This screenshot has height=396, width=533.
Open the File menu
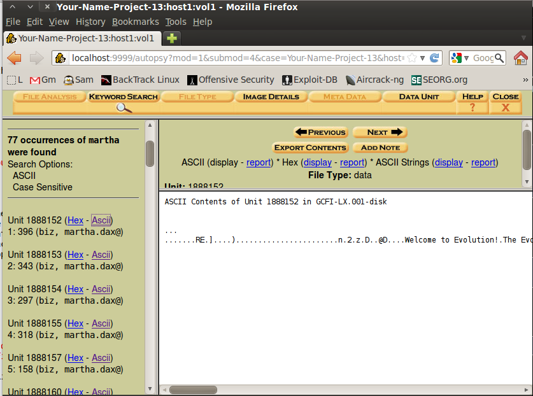point(13,22)
